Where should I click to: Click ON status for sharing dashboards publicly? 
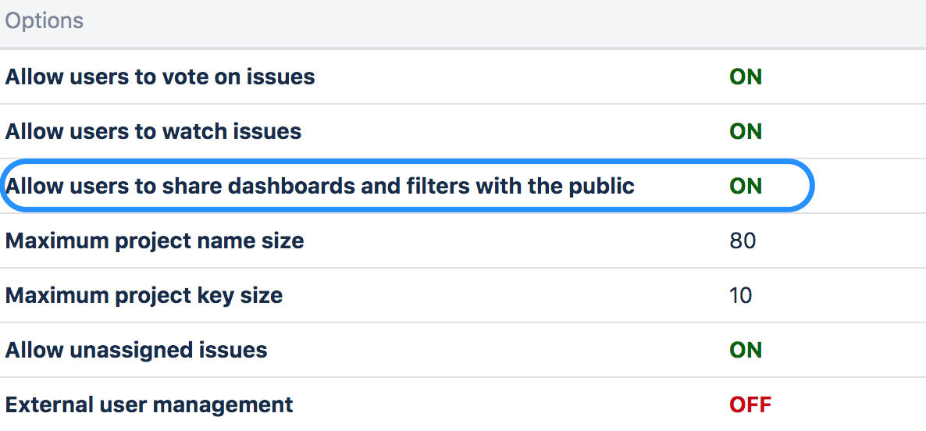pyautogui.click(x=746, y=186)
